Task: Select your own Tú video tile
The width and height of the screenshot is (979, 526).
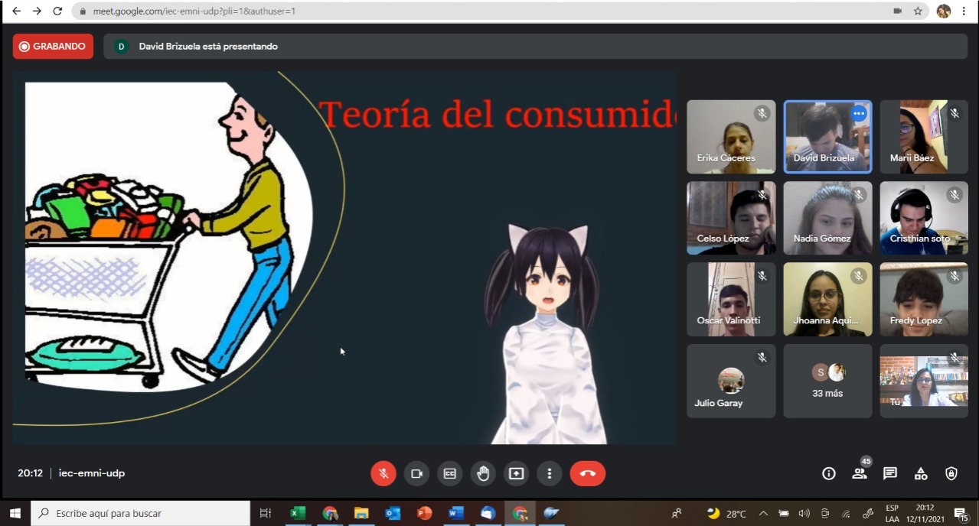Action: tap(924, 381)
